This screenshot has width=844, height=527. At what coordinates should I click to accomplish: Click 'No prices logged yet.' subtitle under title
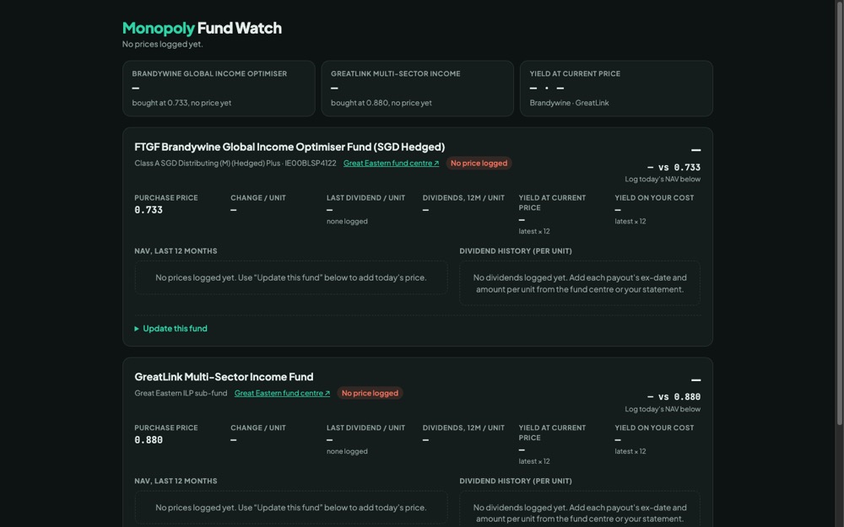coord(163,44)
